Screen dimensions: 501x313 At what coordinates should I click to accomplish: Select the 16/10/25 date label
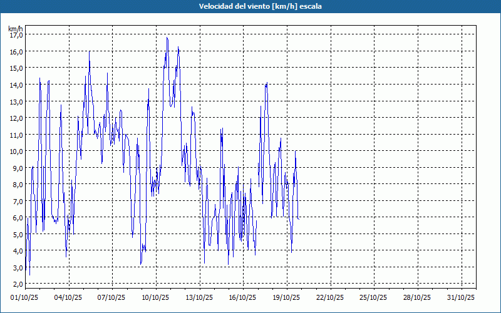(x=243, y=297)
